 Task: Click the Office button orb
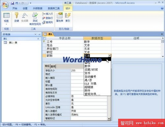[x=5, y=5]
